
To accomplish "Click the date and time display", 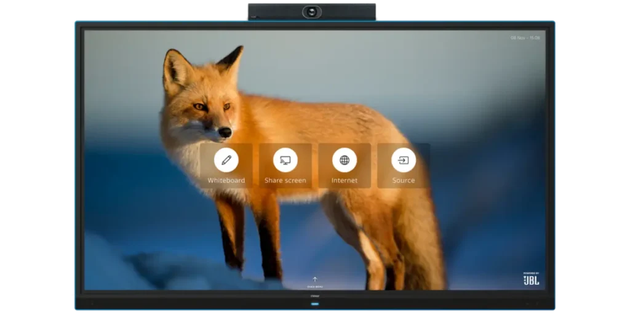I will coord(525,38).
